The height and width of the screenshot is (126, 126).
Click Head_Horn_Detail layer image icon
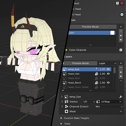[x=65, y=87]
